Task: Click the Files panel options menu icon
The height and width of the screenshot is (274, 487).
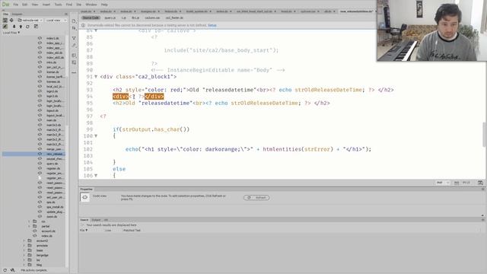Action: (x=66, y=14)
